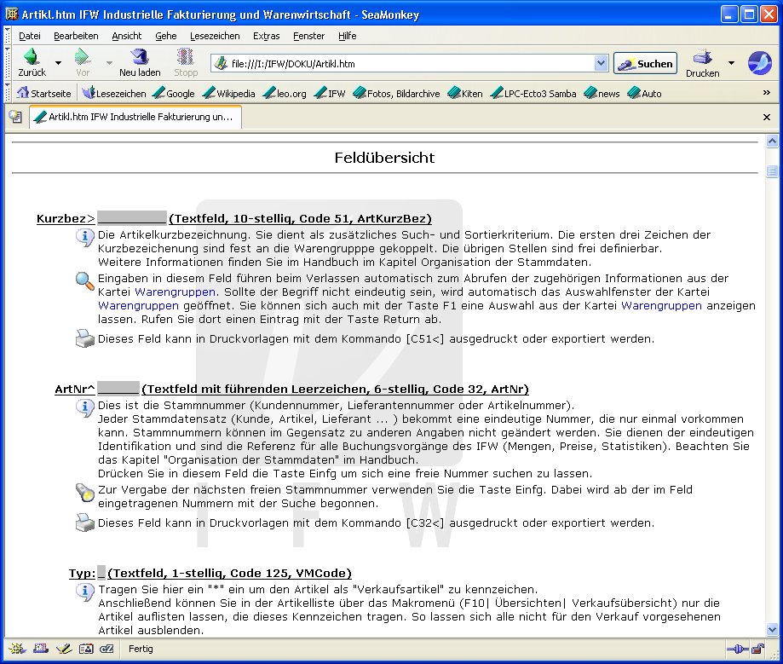783x664 pixels.
Task: Click inside the URL address field
Action: point(409,64)
